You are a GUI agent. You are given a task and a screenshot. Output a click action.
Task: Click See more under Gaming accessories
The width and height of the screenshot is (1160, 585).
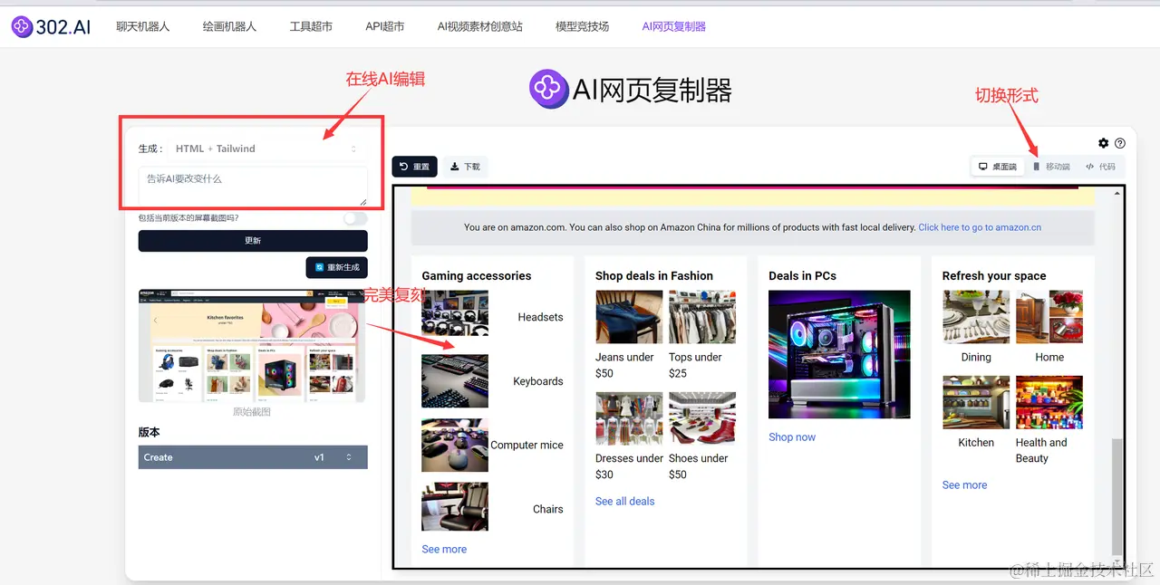coord(444,549)
